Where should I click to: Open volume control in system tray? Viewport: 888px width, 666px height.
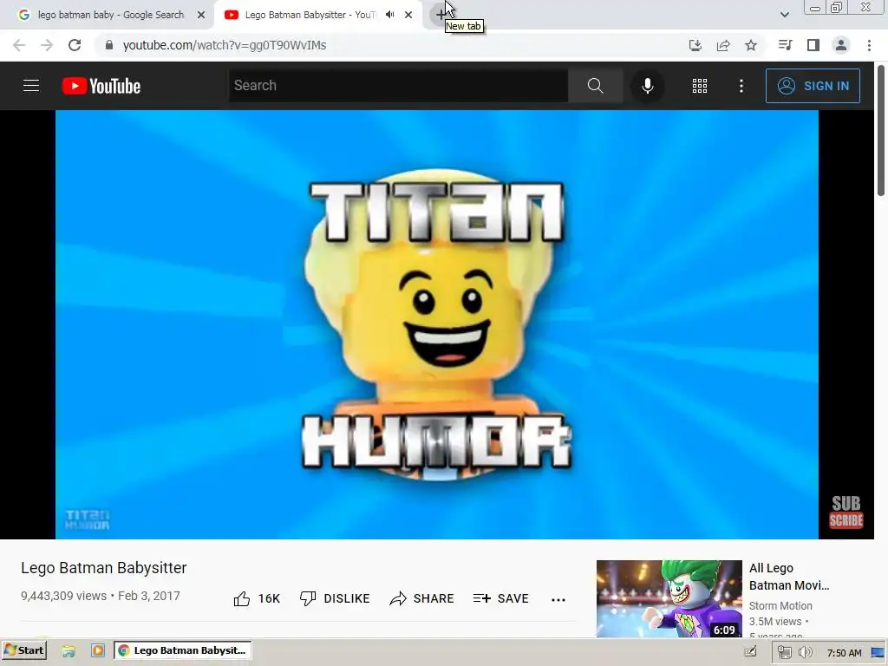[806, 652]
